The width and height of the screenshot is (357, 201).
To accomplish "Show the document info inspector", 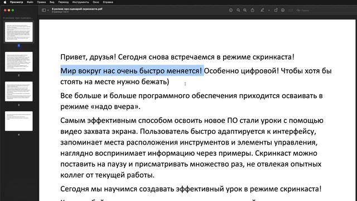I will pos(231,10).
